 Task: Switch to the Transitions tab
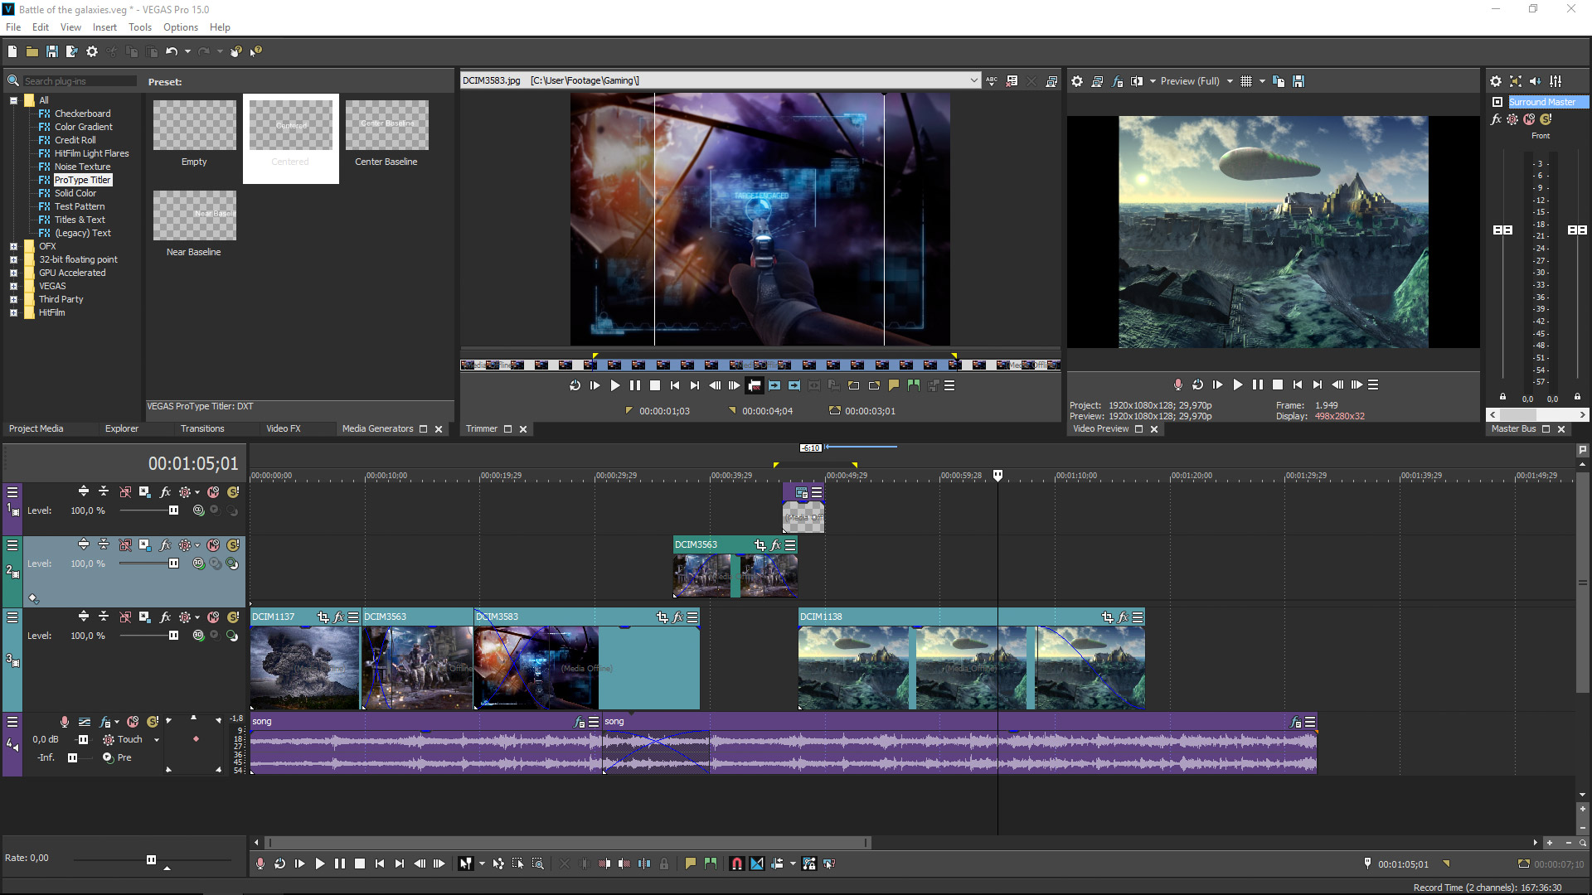click(x=202, y=428)
